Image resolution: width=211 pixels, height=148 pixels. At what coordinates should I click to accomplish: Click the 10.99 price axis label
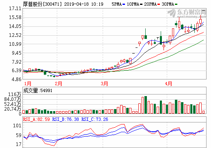15,44
